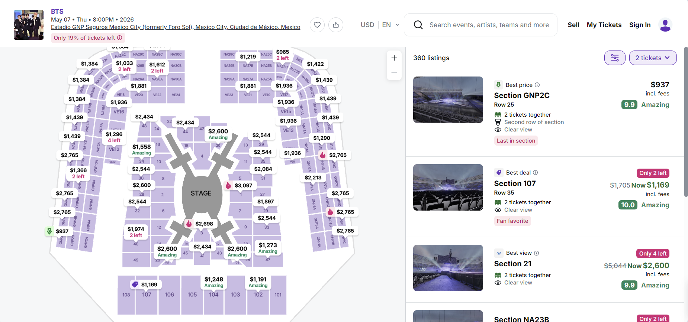Image resolution: width=688 pixels, height=322 pixels.
Task: Click the search magnifier icon
Action: 418,25
